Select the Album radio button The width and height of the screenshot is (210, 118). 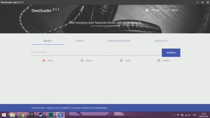coord(82,61)
